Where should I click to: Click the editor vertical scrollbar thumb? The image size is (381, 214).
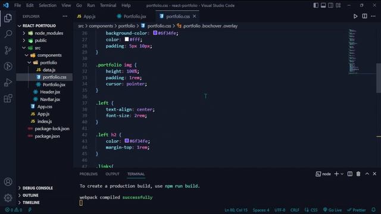(x=379, y=78)
